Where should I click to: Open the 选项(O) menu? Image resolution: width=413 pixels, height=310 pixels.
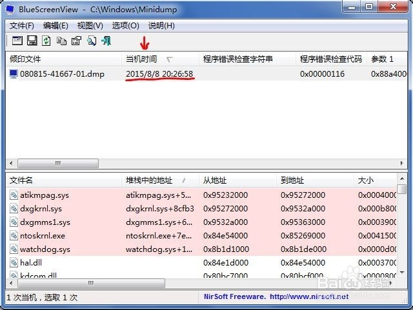125,26
